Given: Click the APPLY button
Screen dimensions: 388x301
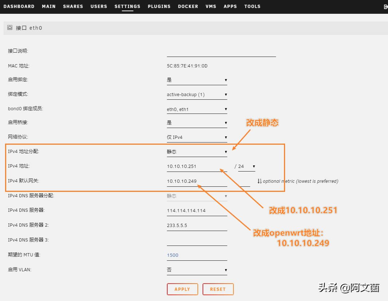Looking at the screenshot, I should point(183,289).
